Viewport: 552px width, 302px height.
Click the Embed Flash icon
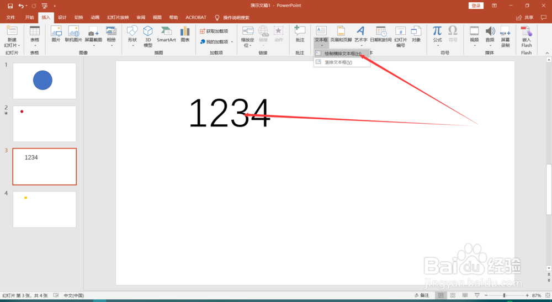pos(526,31)
